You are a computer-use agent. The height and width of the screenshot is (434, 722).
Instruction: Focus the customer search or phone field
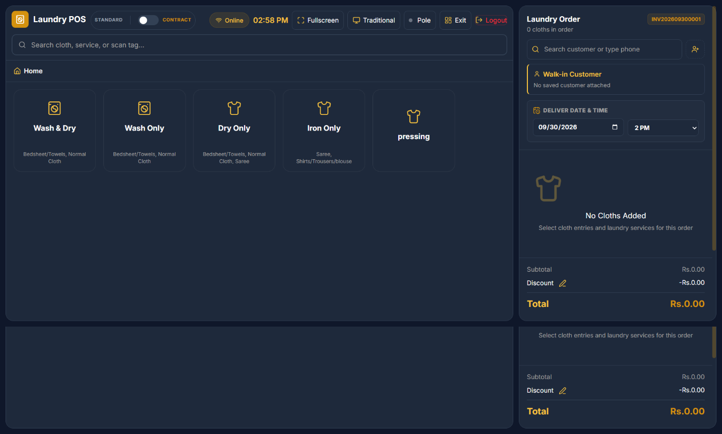tap(605, 49)
